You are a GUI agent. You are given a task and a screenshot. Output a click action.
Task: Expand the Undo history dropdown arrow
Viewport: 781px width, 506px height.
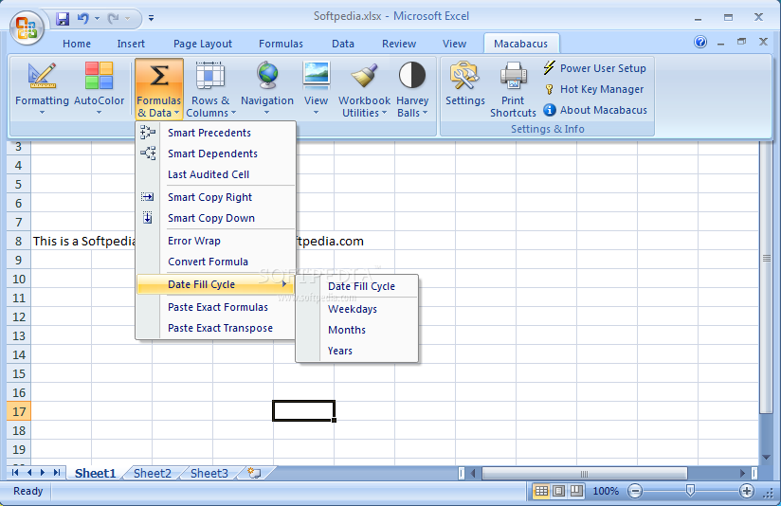(97, 19)
